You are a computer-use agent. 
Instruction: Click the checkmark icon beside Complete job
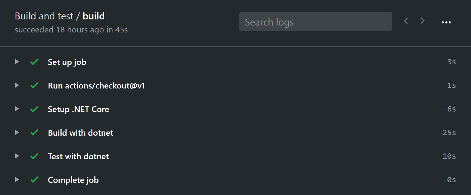(x=34, y=180)
